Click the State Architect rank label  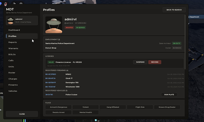point(165,43)
